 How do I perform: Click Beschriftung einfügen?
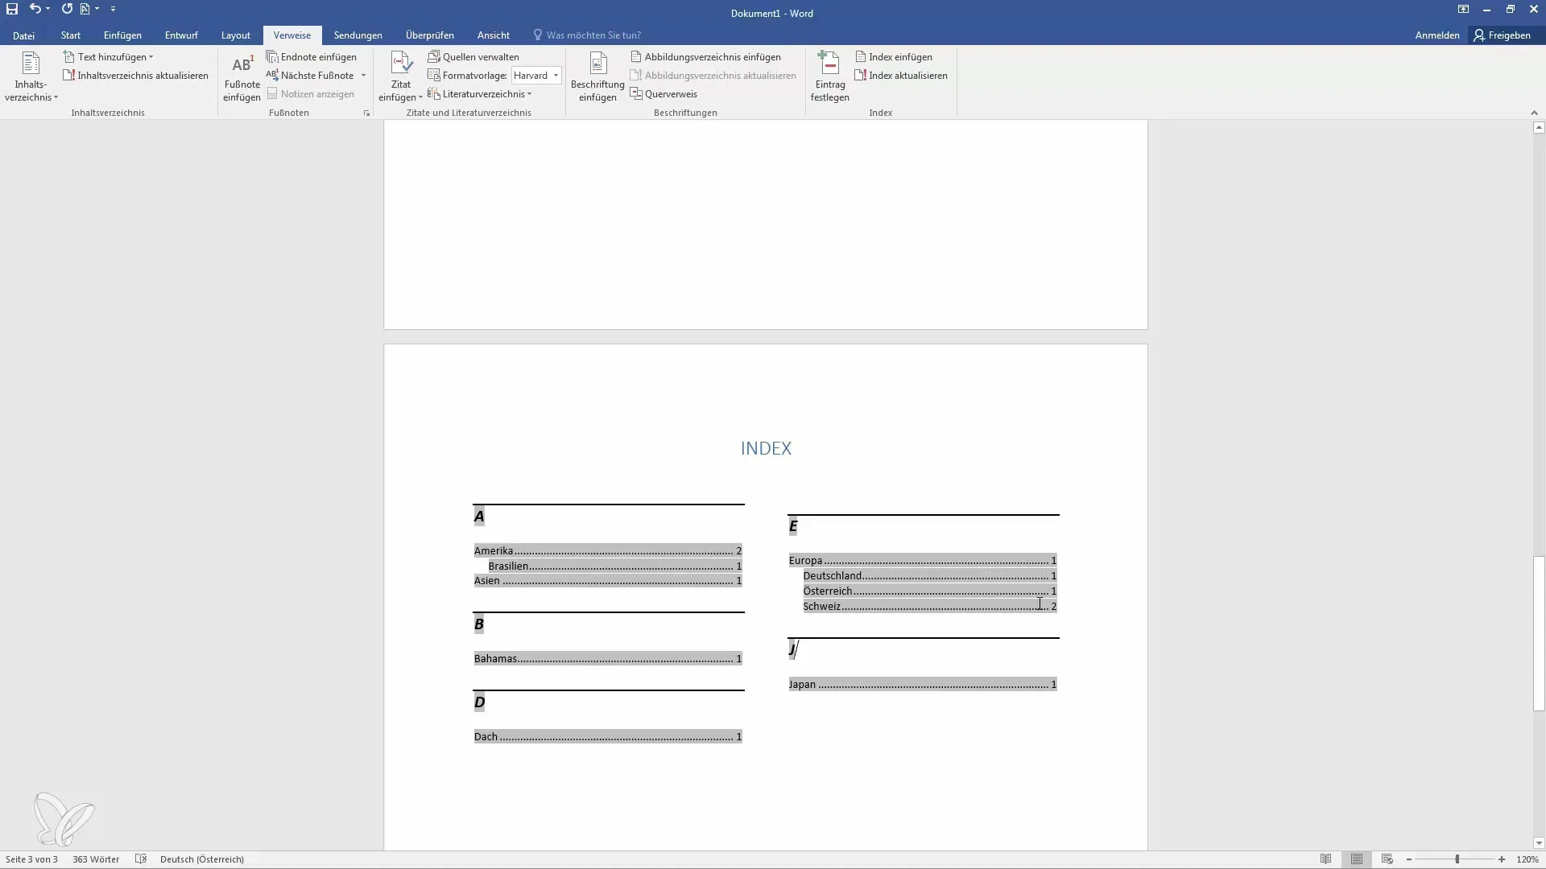tap(597, 77)
